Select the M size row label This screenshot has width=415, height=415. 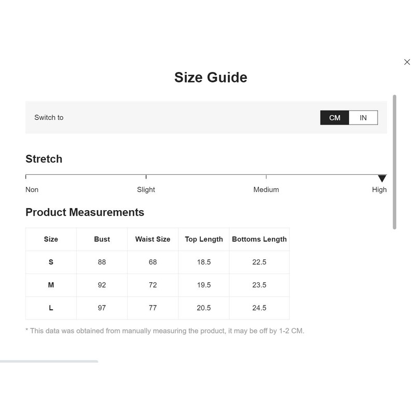click(51, 285)
